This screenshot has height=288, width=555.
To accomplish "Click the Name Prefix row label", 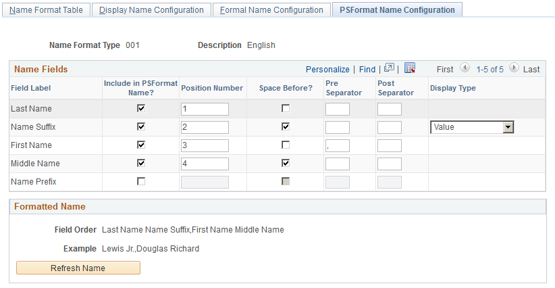I will point(34,182).
